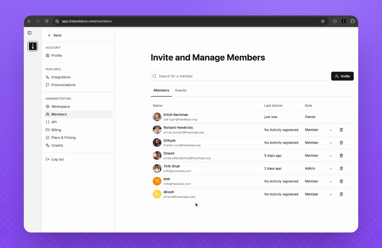This screenshot has width=382, height=248.
Task: Click the Name column header
Action: click(x=157, y=106)
